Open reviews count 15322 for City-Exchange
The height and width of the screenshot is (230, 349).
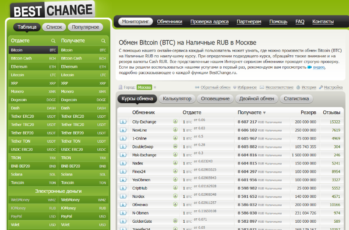pyautogui.click(x=335, y=122)
